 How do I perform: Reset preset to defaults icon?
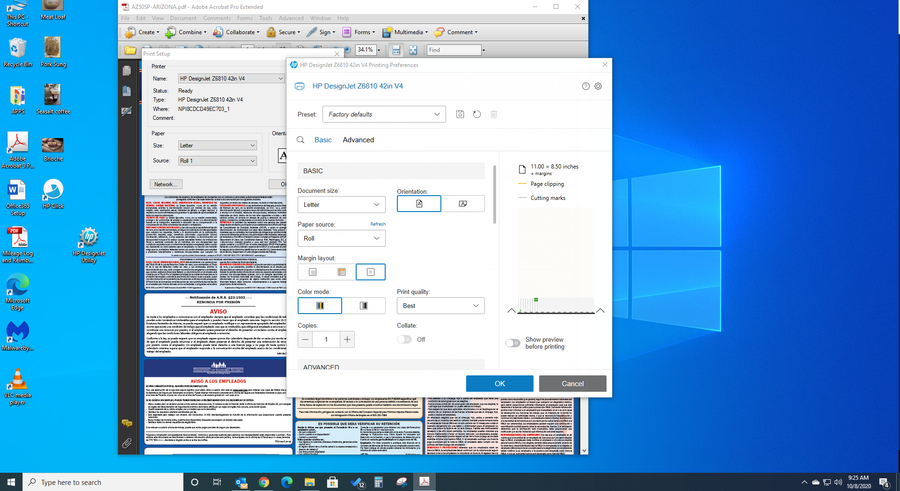477,114
